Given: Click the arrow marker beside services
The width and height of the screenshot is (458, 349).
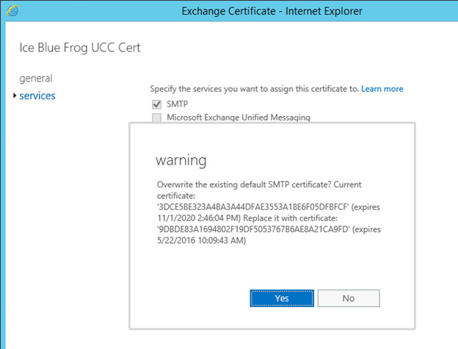Looking at the screenshot, I should 15,96.
